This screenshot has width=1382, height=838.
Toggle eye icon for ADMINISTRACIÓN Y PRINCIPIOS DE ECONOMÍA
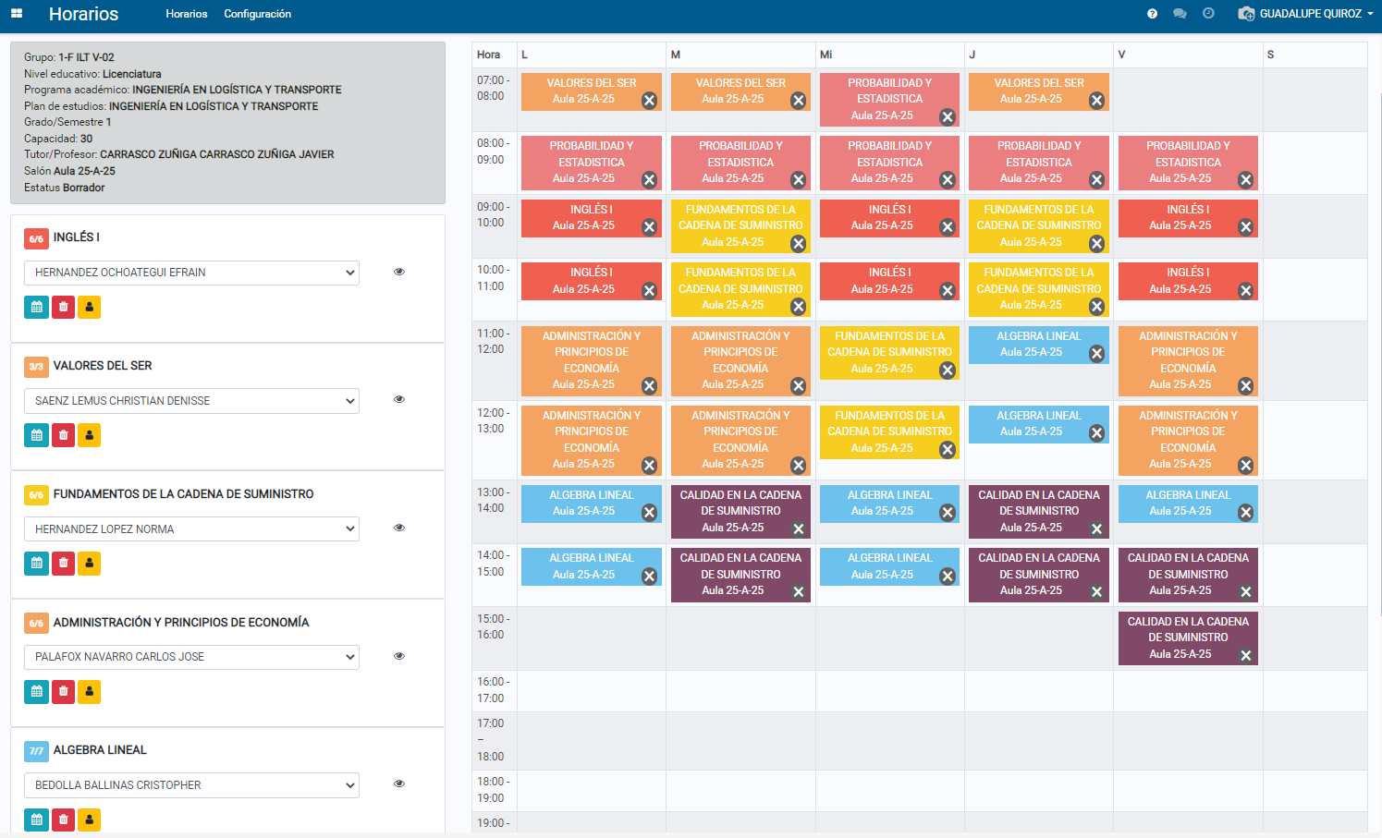coord(399,656)
